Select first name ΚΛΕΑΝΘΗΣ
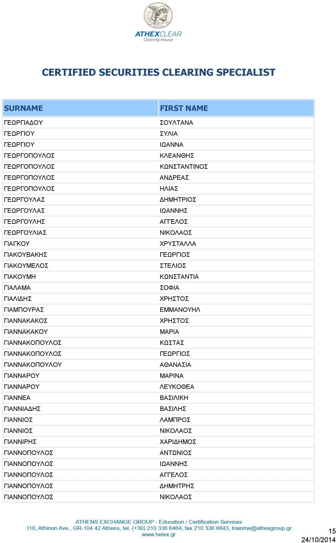 [x=177, y=156]
